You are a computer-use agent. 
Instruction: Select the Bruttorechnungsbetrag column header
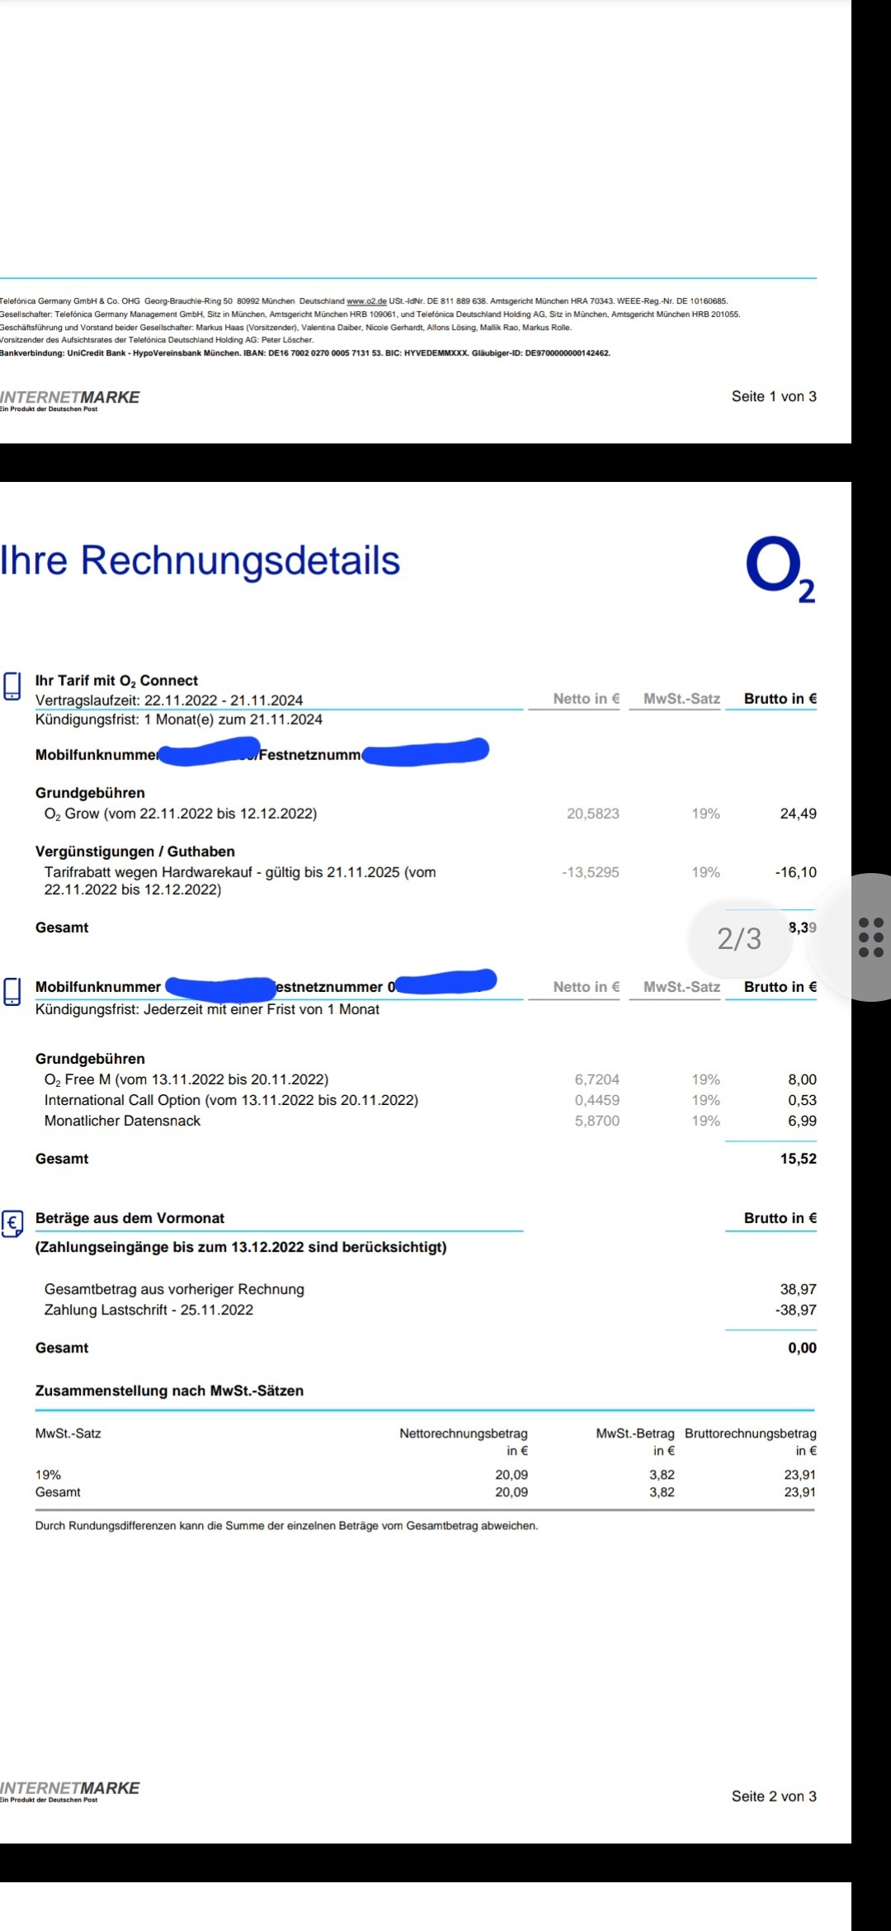[x=751, y=1442]
